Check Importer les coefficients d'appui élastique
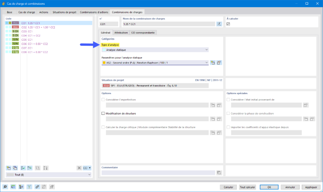323x192 pixels. pos(228,127)
